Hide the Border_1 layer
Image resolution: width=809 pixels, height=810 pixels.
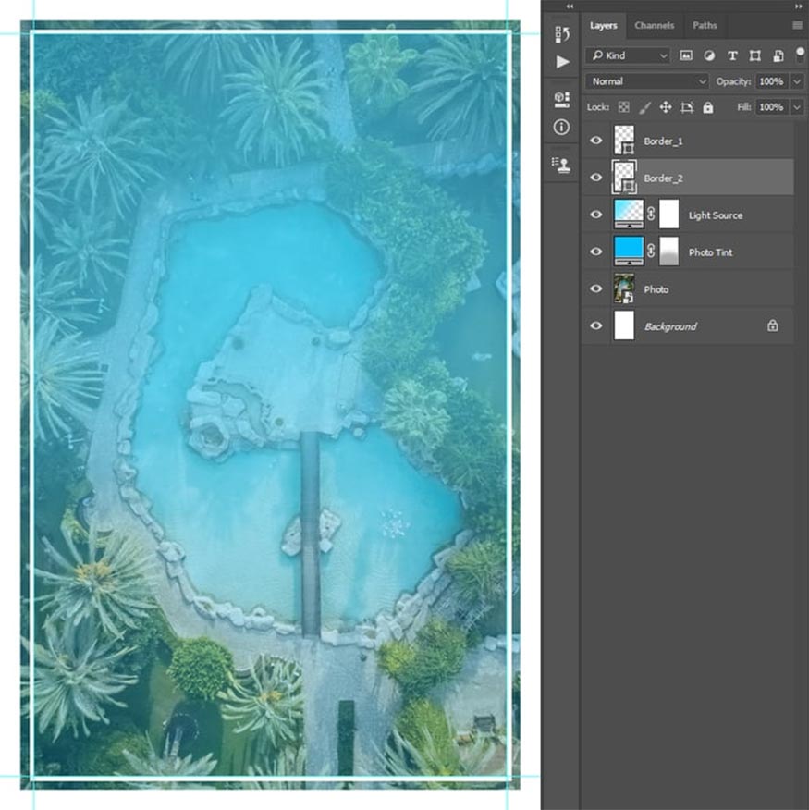click(595, 141)
